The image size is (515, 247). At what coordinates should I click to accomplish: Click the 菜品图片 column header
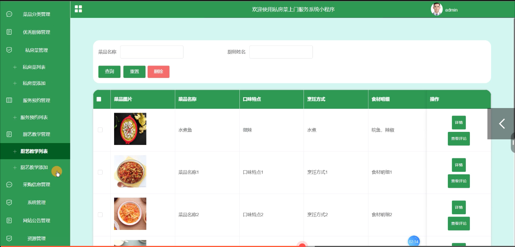click(x=123, y=99)
